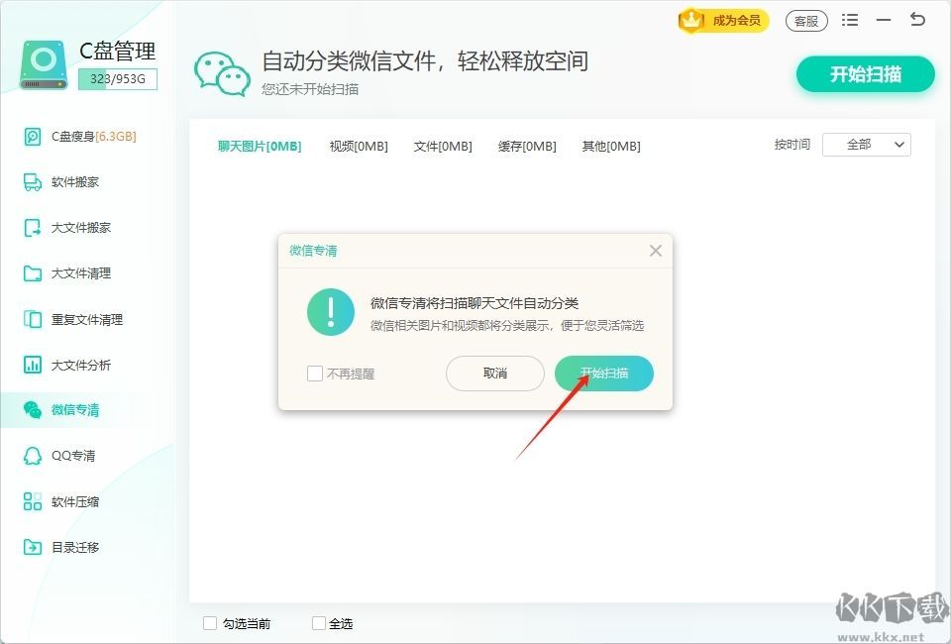Click the 323/953G disk usage bar

117,78
